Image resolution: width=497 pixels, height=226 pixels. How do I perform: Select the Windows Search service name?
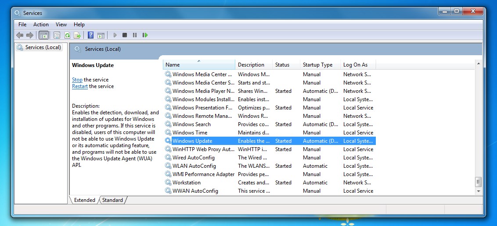tap(191, 124)
